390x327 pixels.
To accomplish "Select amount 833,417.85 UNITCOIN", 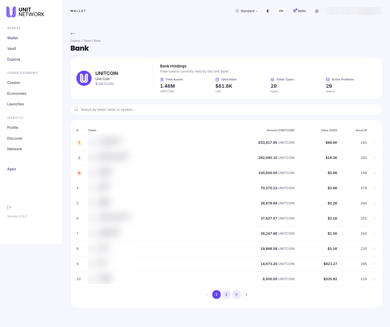I will pyautogui.click(x=276, y=143).
